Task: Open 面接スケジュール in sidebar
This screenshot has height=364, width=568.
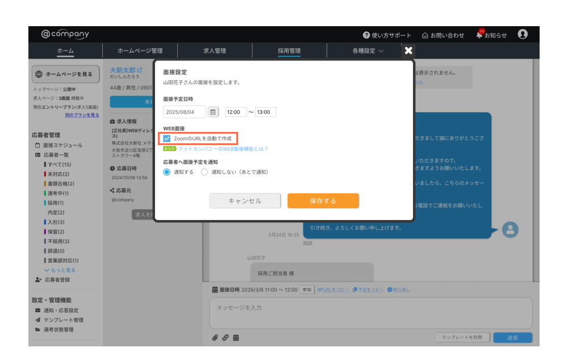Action: pos(62,145)
